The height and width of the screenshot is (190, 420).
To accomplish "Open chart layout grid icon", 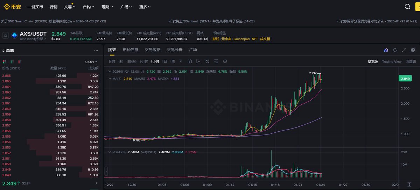I will (x=413, y=50).
